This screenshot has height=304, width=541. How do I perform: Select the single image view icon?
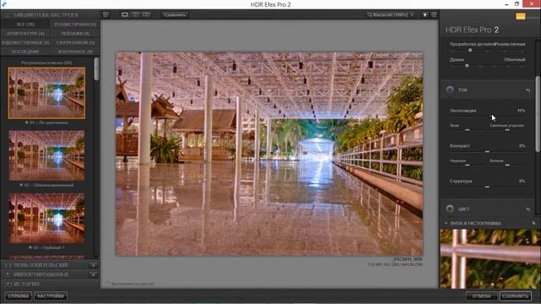[125, 14]
